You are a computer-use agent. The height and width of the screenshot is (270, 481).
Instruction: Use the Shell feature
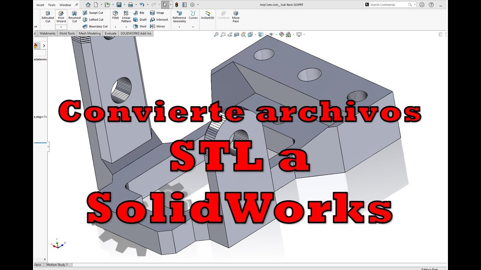tap(140, 26)
